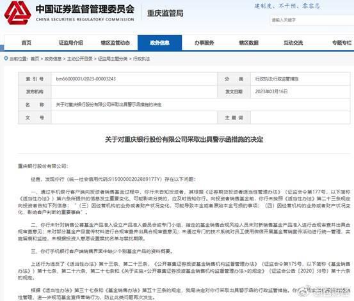The width and height of the screenshot is (354, 301).
Task: Select the date 2023年03月16日
Action: [271, 91]
